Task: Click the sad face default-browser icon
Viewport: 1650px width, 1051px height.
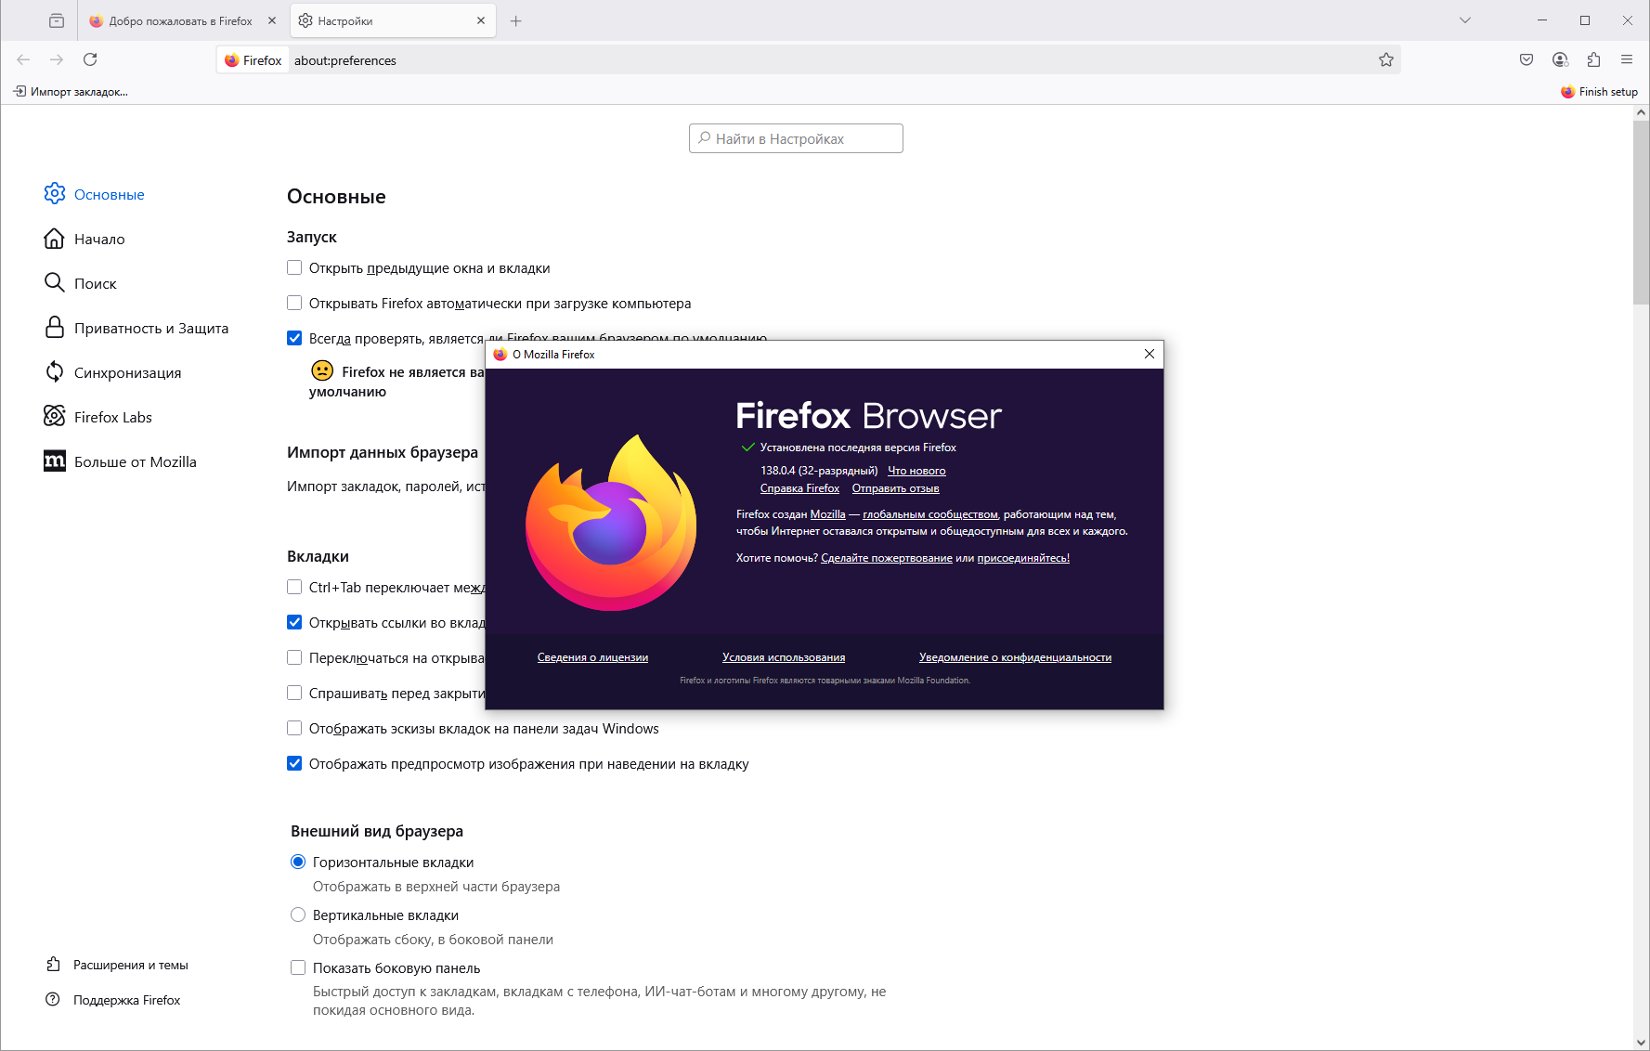Action: pyautogui.click(x=322, y=370)
